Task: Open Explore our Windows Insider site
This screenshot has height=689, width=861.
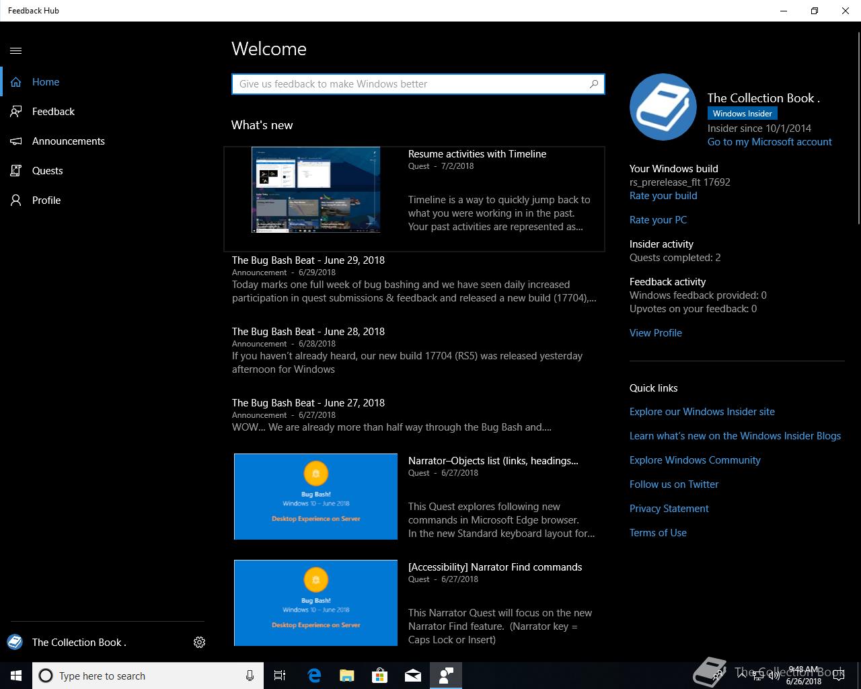Action: (x=702, y=412)
